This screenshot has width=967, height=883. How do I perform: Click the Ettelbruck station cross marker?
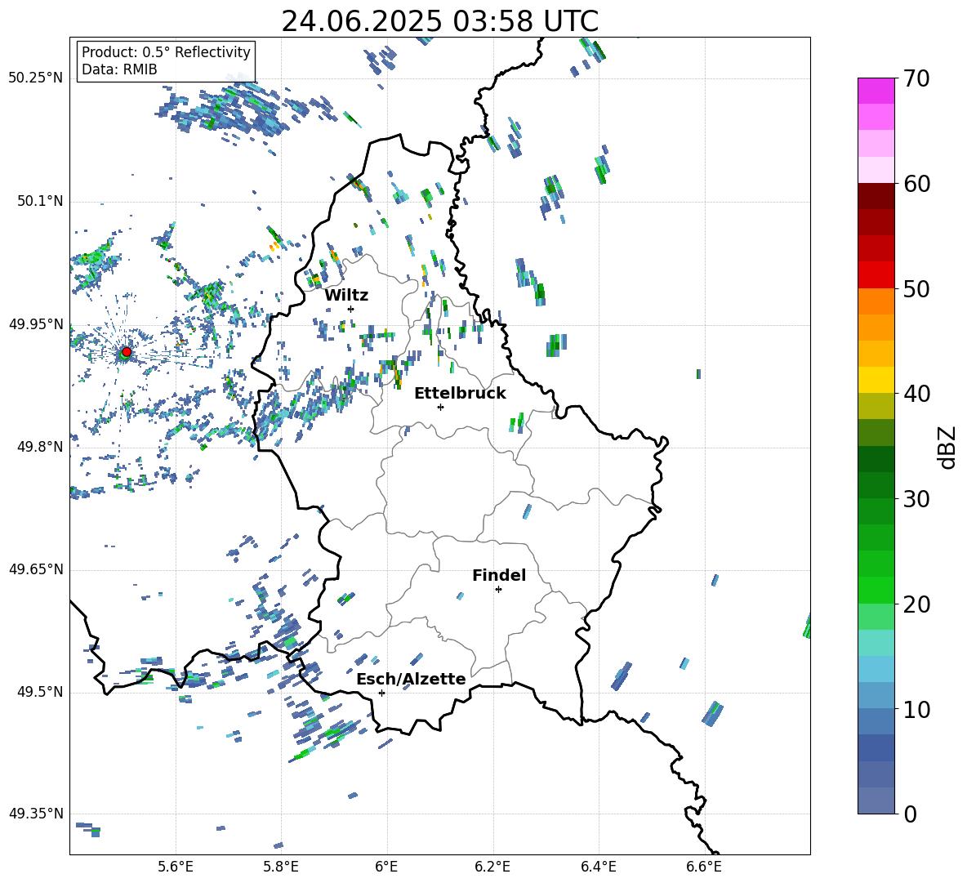(x=440, y=407)
